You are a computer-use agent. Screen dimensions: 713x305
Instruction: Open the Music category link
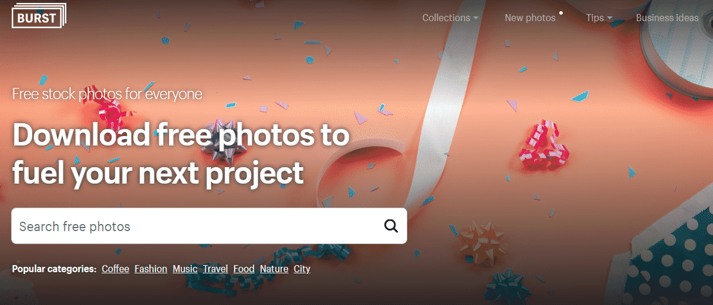pos(185,269)
